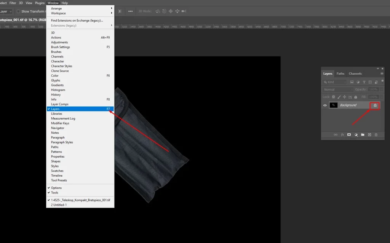Viewport: 390px width, 243px height.
Task: Open the Normal blend mode dropdown
Action: pos(337,90)
